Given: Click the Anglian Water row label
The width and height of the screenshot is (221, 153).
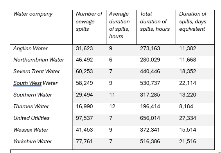Looking at the screenshot, I should click(31, 48).
